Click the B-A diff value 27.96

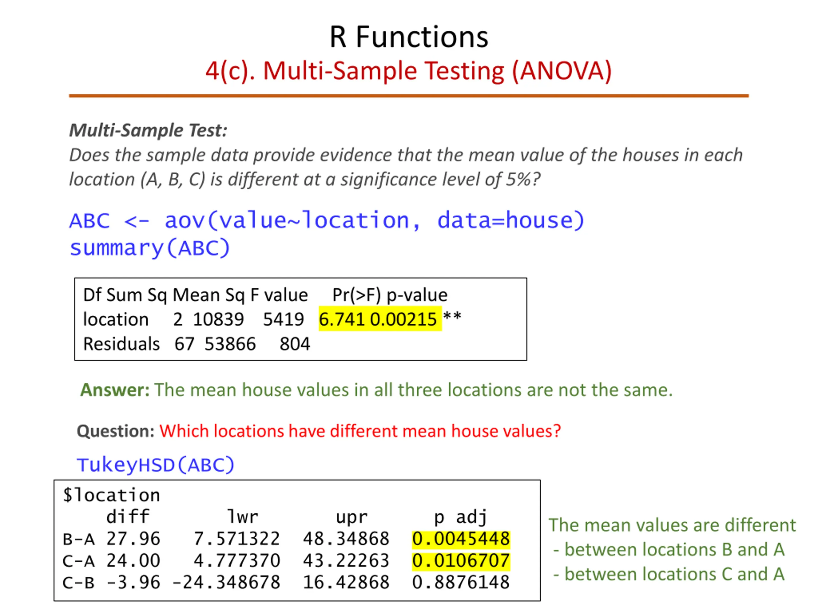click(133, 539)
